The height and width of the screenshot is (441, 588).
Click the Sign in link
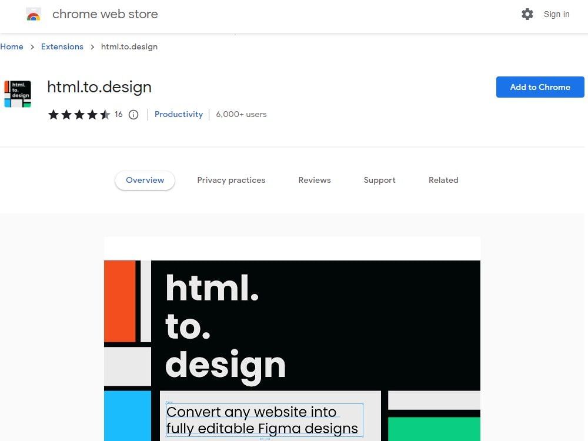point(556,14)
